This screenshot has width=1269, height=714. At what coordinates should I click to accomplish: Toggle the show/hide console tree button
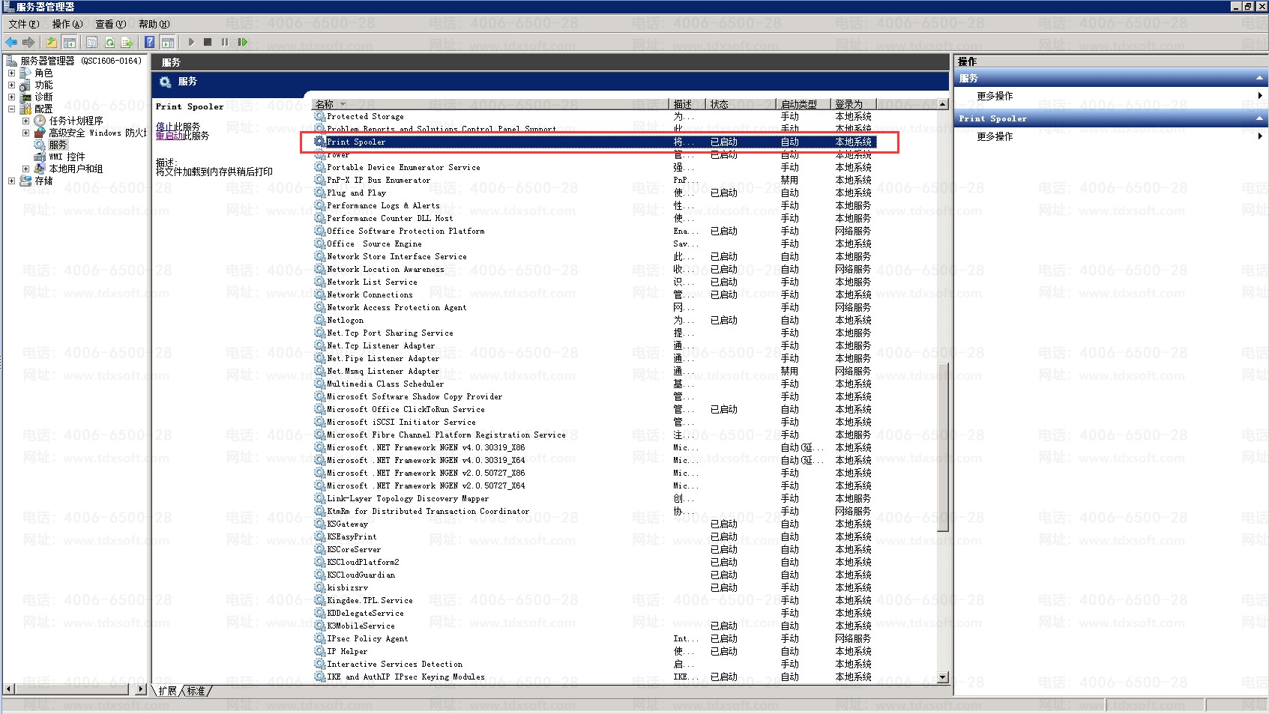[69, 43]
